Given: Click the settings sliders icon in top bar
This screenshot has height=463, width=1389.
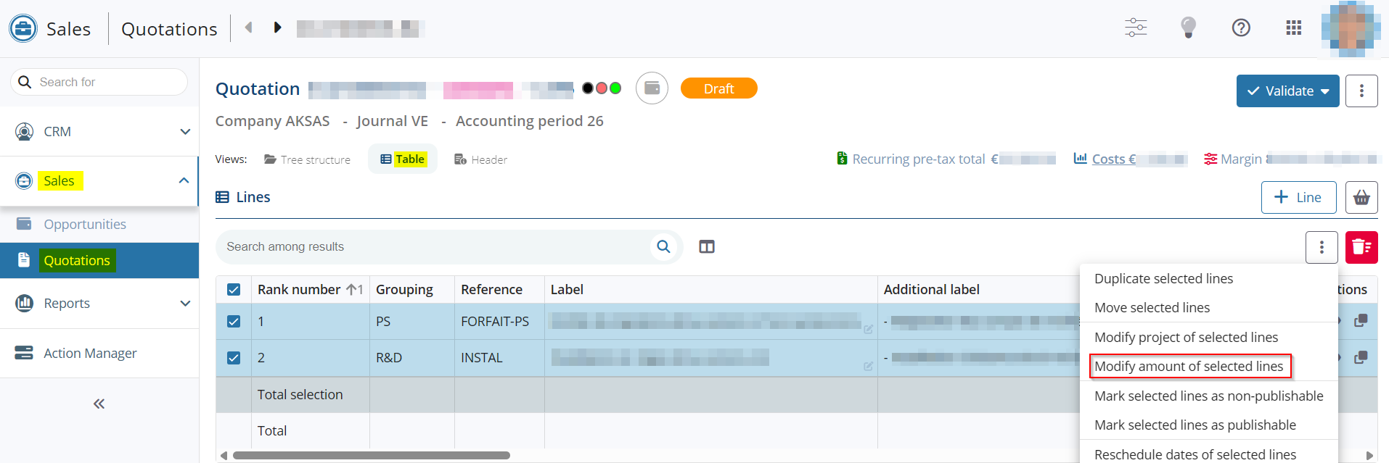Looking at the screenshot, I should (x=1136, y=28).
